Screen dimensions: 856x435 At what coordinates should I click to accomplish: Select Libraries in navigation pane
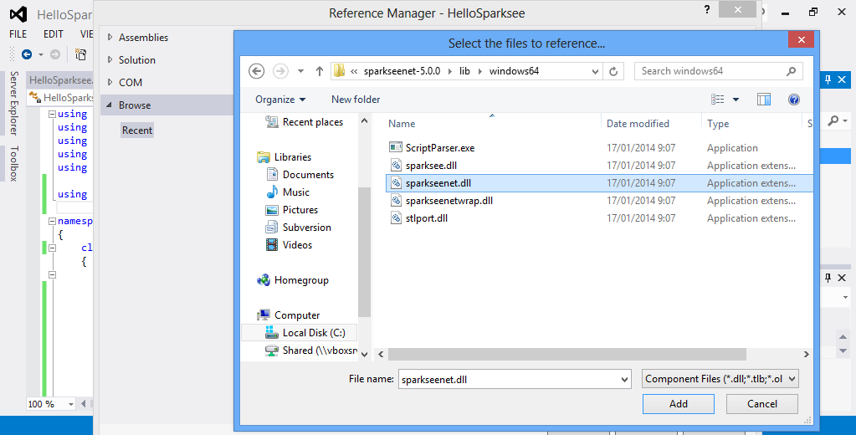point(293,157)
